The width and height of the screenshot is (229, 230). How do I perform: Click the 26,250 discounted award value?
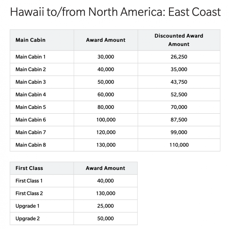click(x=179, y=57)
